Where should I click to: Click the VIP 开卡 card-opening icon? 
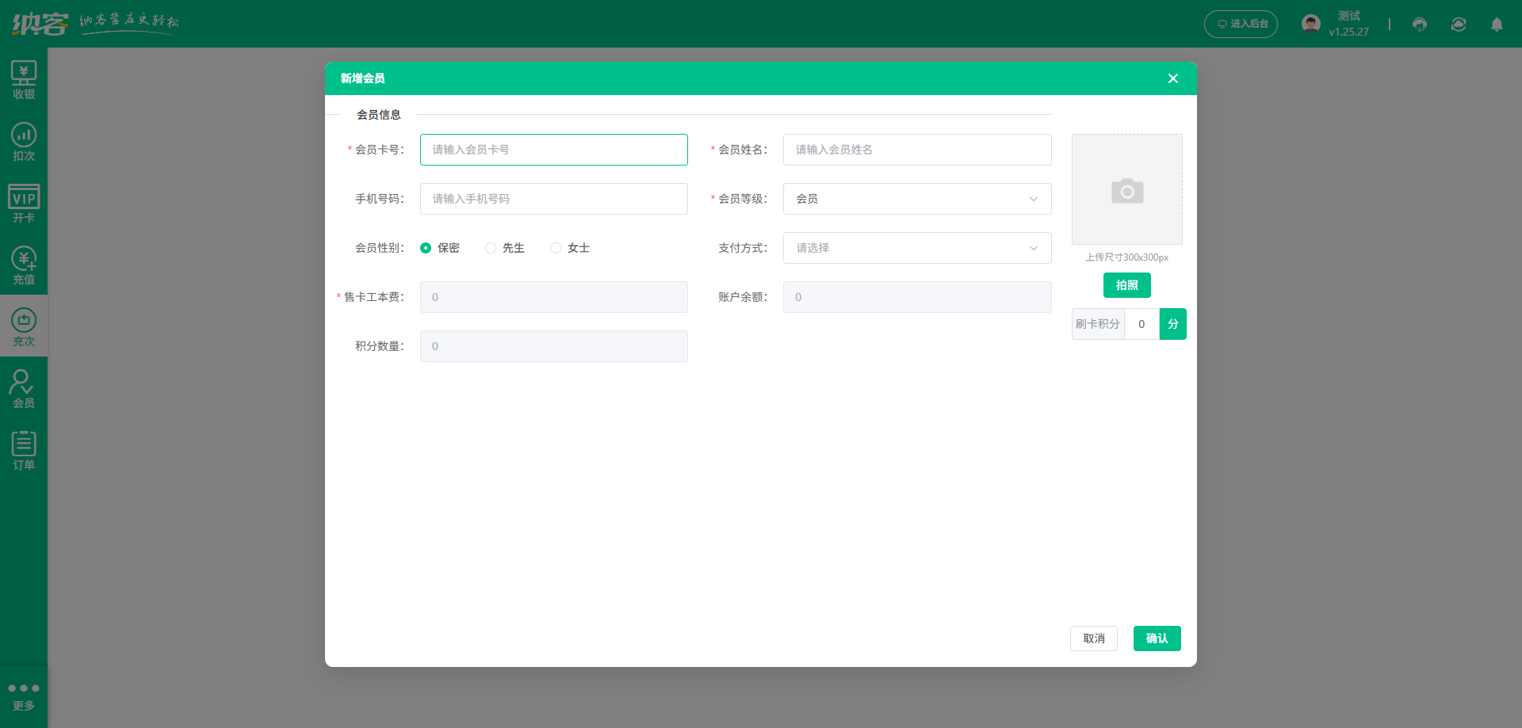click(24, 204)
